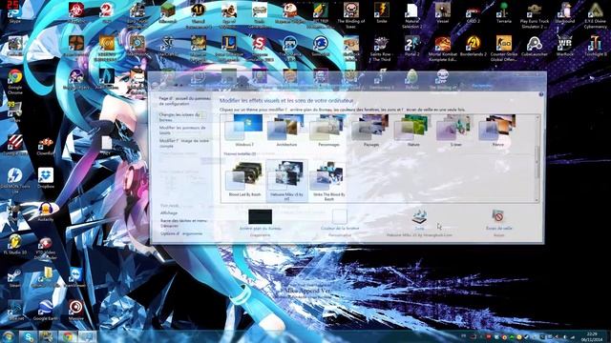Open Windows Start menu
This screenshot has height=343, width=611.
click(x=9, y=336)
